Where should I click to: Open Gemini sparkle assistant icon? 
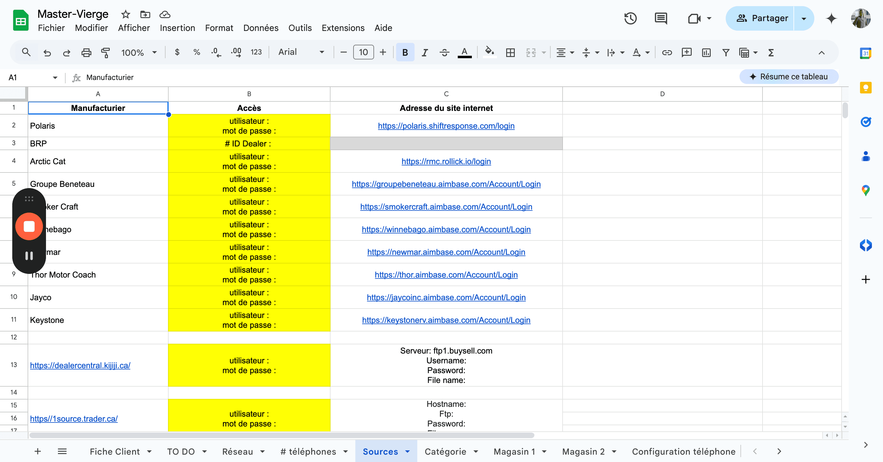click(831, 18)
